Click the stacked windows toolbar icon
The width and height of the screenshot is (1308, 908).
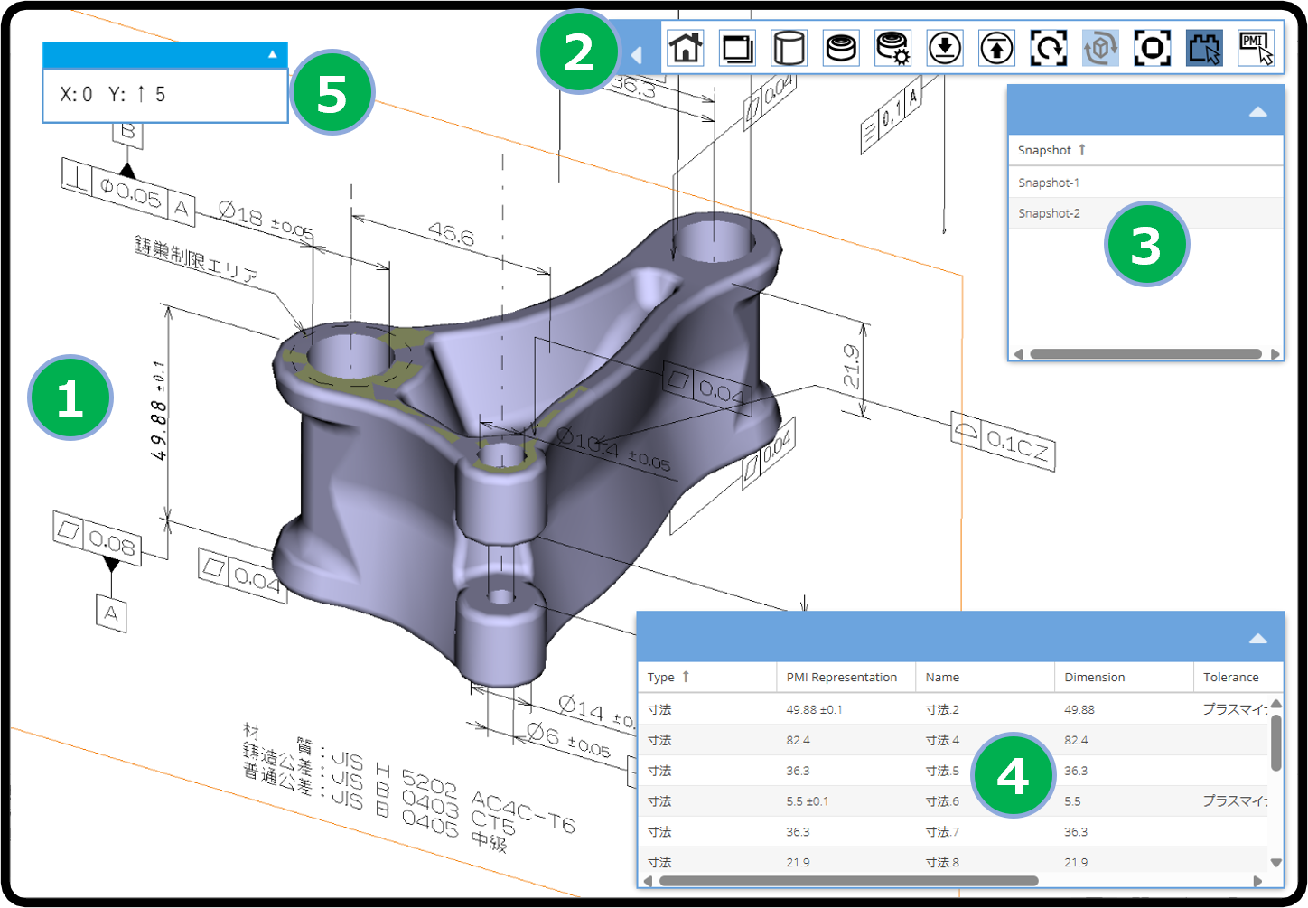click(x=737, y=48)
